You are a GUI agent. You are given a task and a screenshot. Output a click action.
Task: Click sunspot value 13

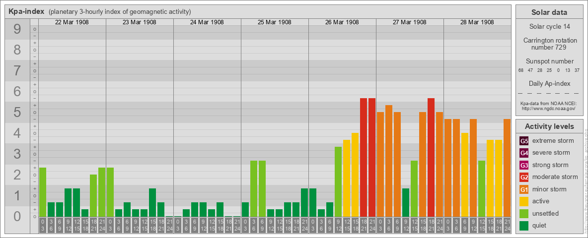(x=568, y=70)
